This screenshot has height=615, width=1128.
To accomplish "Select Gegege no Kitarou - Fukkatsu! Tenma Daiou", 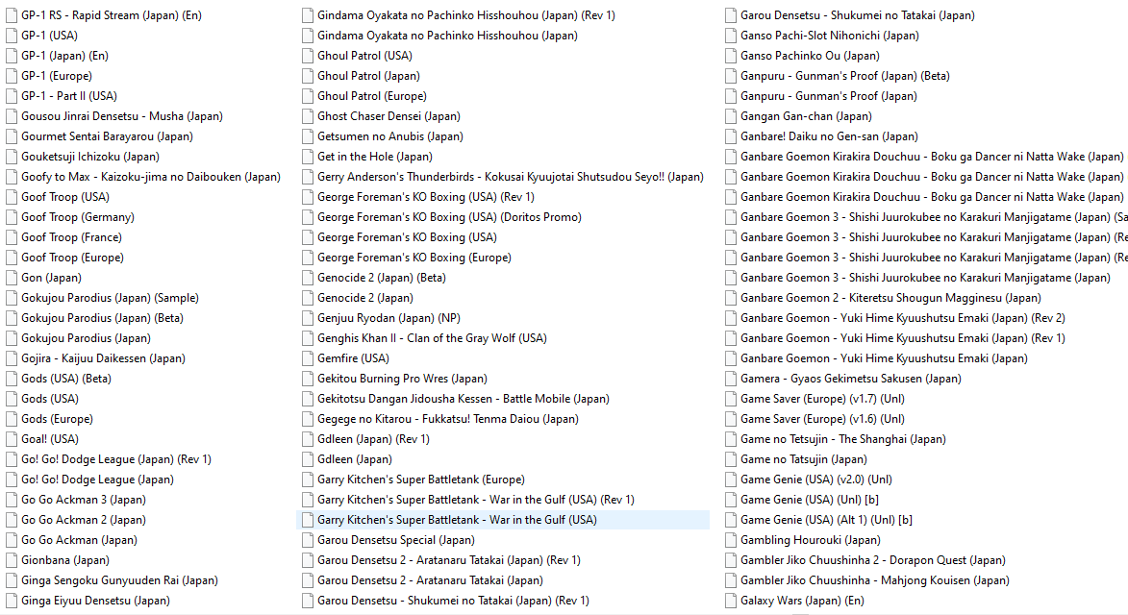I will point(448,419).
